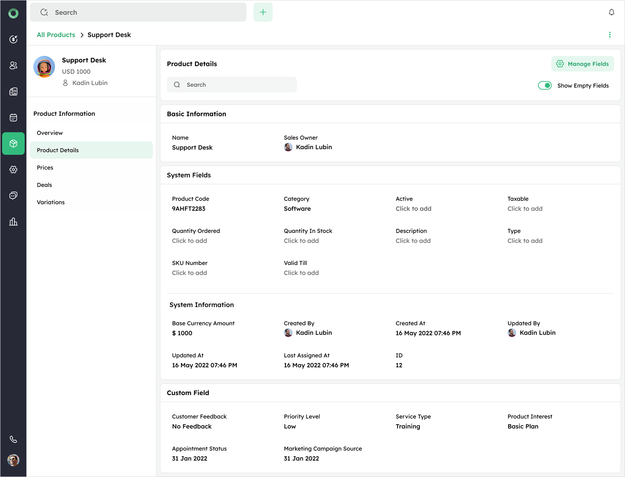Open the companies building icon in sidebar
Screen dimensions: 625x477
pos(13,91)
